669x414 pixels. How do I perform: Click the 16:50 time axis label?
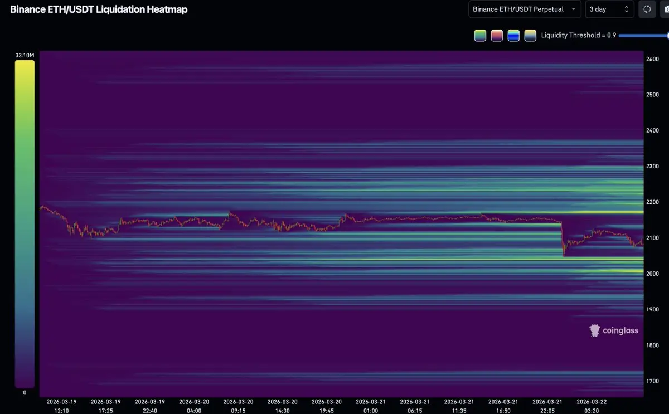tap(503, 411)
